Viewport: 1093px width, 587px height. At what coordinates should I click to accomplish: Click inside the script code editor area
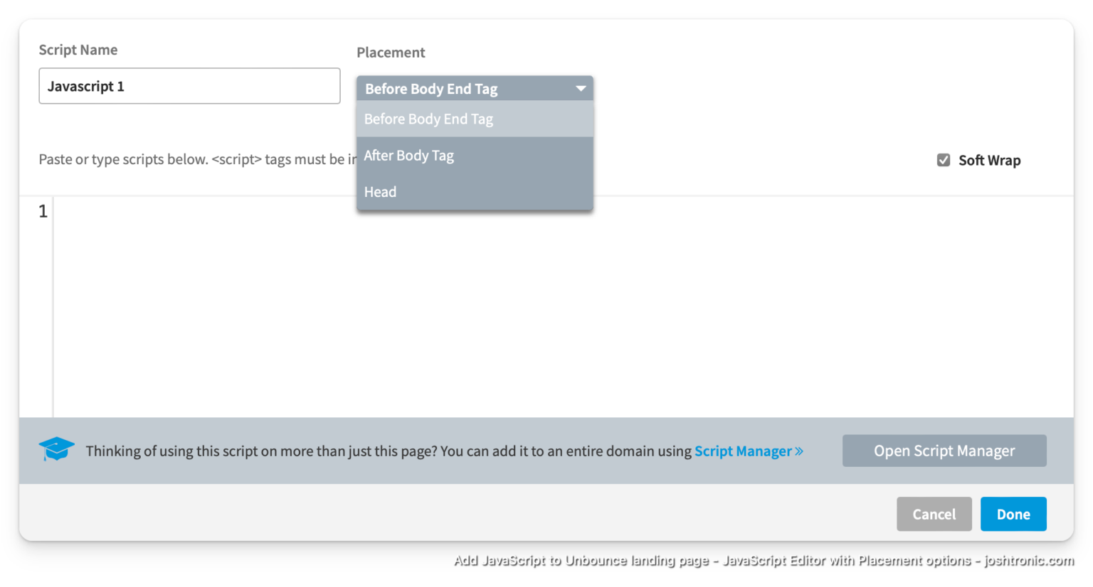(x=563, y=307)
